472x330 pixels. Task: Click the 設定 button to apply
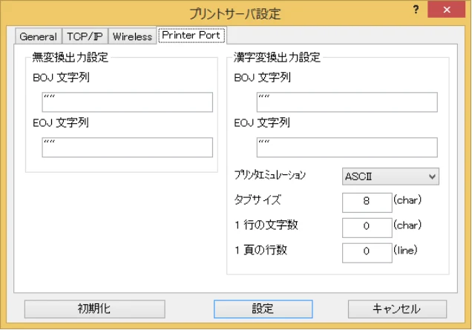coord(263,309)
